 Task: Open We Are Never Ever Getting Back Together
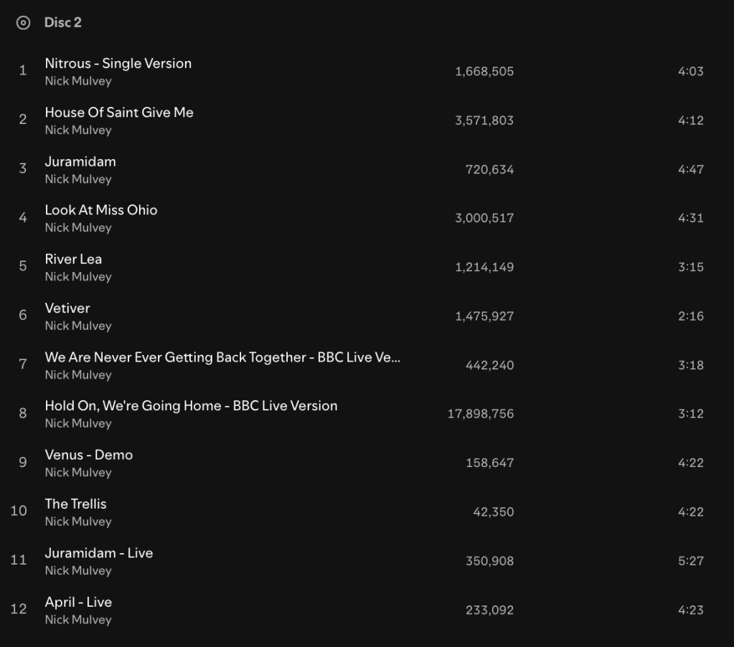pyautogui.click(x=222, y=357)
